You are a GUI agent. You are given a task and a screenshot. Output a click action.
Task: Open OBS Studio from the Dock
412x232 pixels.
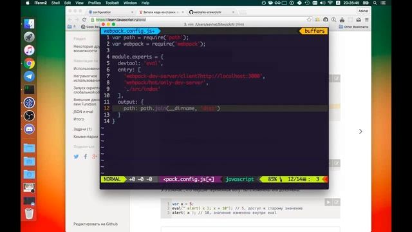pyautogui.click(x=29, y=116)
